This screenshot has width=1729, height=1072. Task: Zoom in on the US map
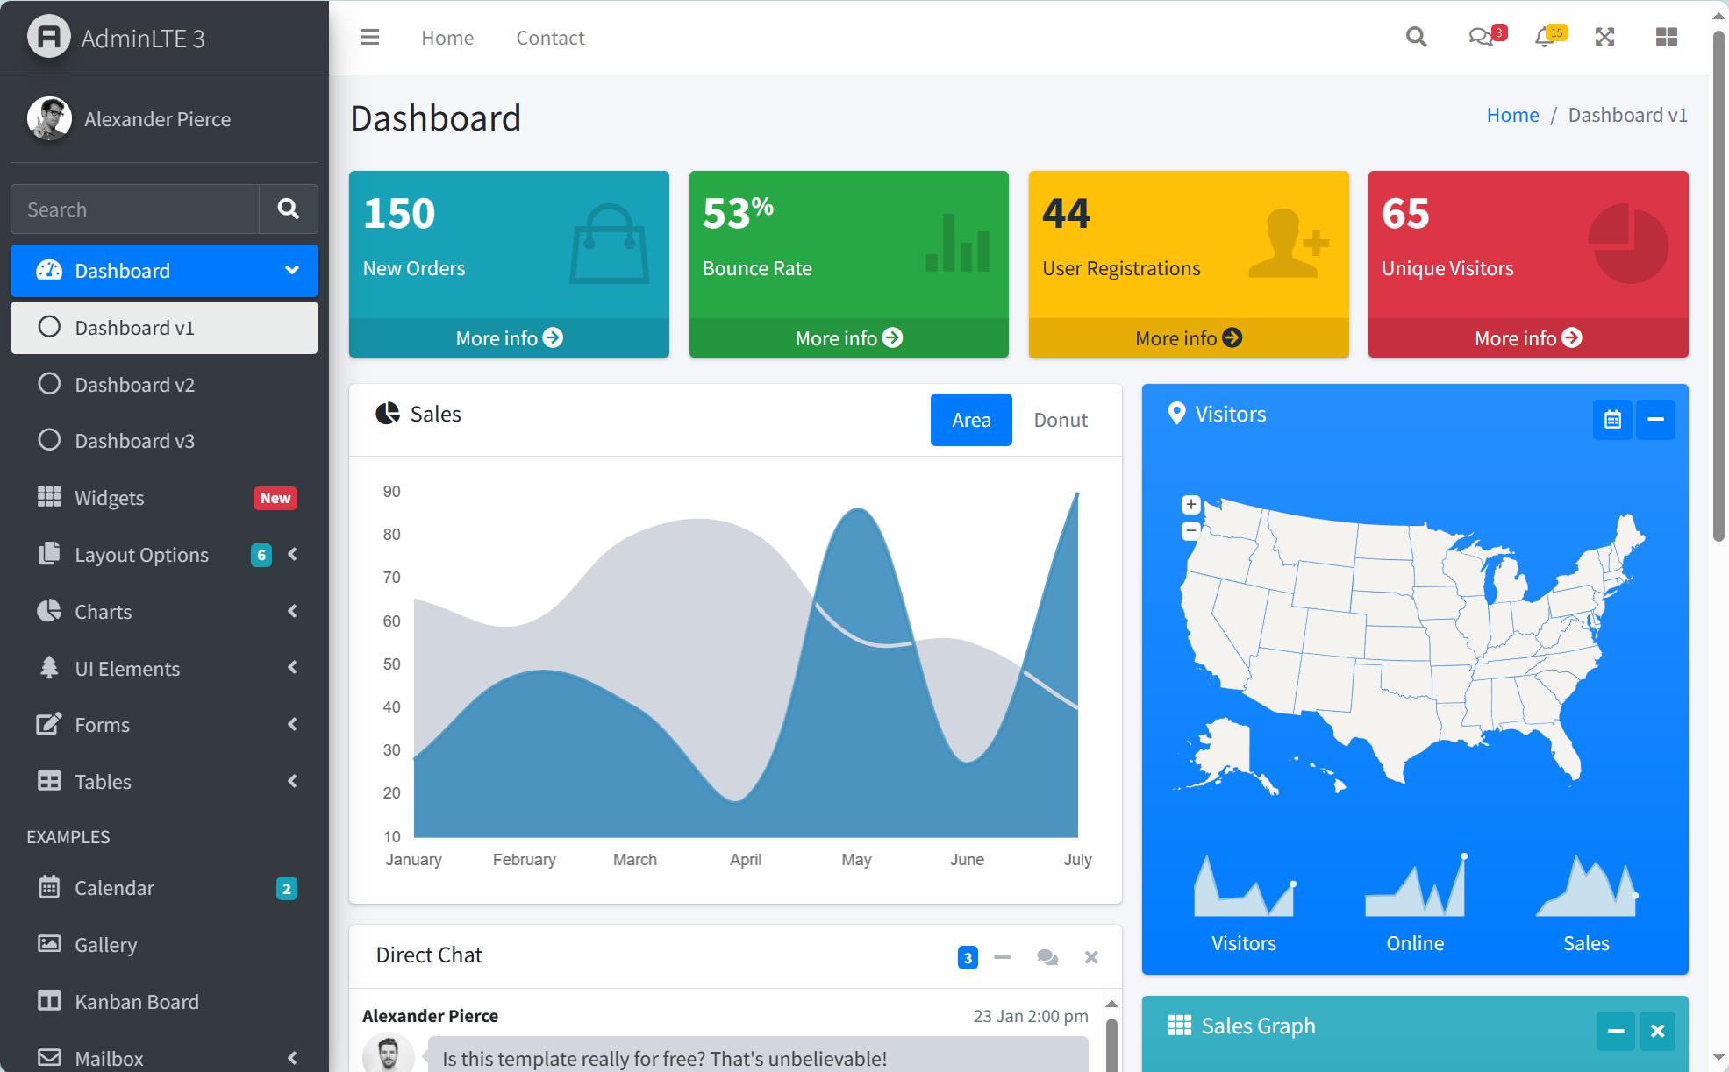pyautogui.click(x=1190, y=505)
